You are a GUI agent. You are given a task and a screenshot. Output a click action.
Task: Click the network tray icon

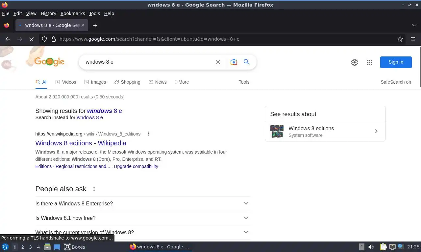[392, 247]
